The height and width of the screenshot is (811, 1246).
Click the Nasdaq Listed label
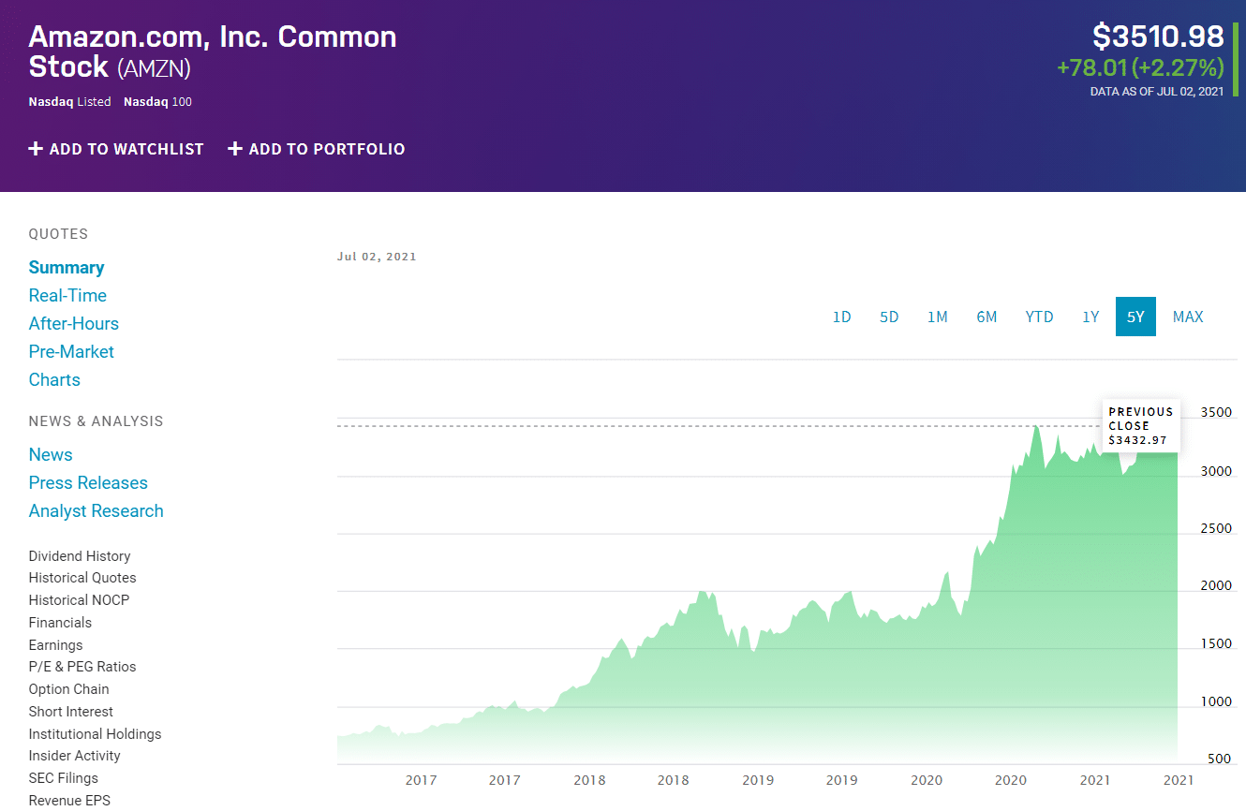tap(70, 102)
